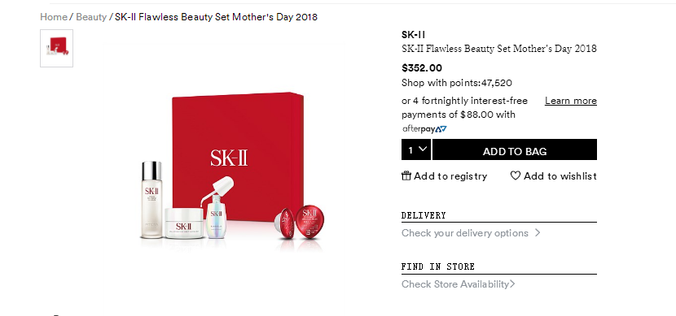Click the gift registry icon

coord(406,175)
